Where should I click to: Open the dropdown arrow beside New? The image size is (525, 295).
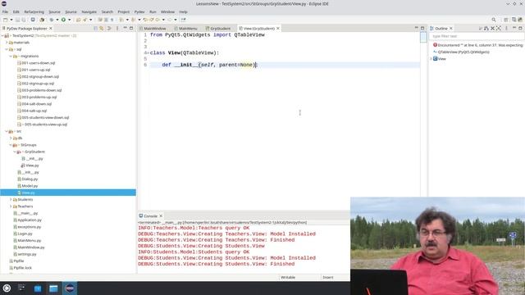click(x=11, y=20)
